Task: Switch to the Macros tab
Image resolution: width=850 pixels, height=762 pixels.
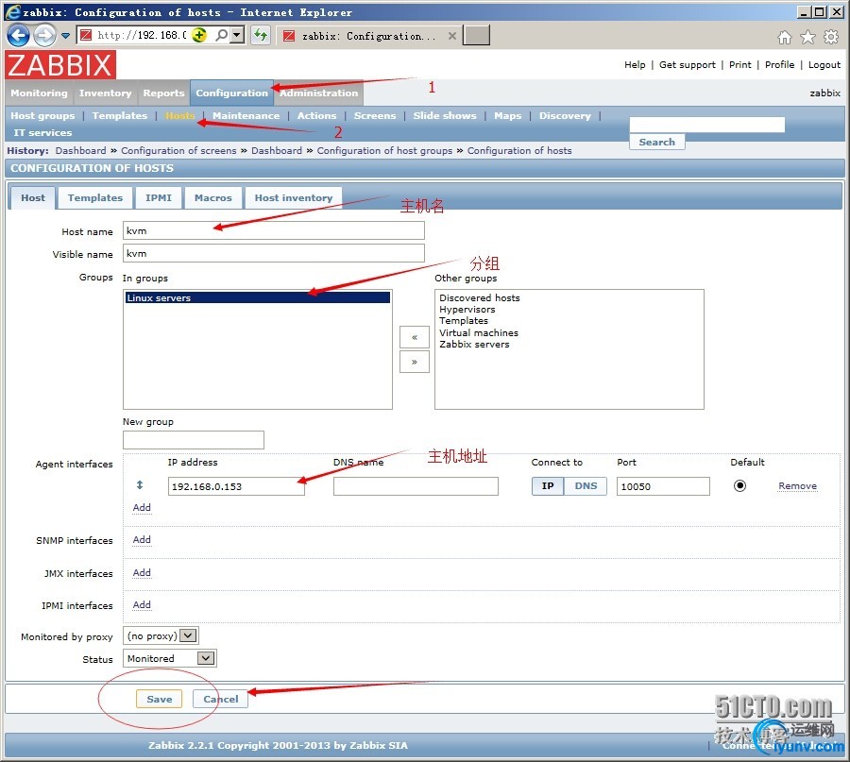Action: click(x=213, y=198)
